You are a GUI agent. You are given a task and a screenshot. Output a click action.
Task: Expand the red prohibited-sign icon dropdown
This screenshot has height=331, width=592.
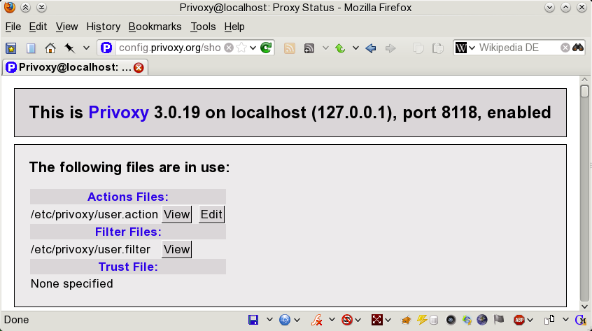(x=358, y=320)
